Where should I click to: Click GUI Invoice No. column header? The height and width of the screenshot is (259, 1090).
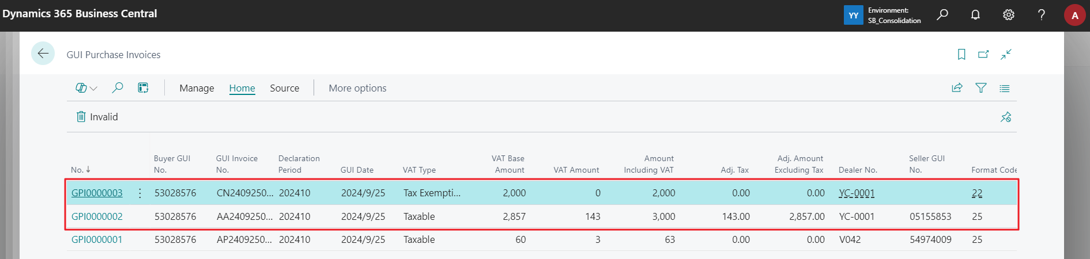tap(237, 164)
